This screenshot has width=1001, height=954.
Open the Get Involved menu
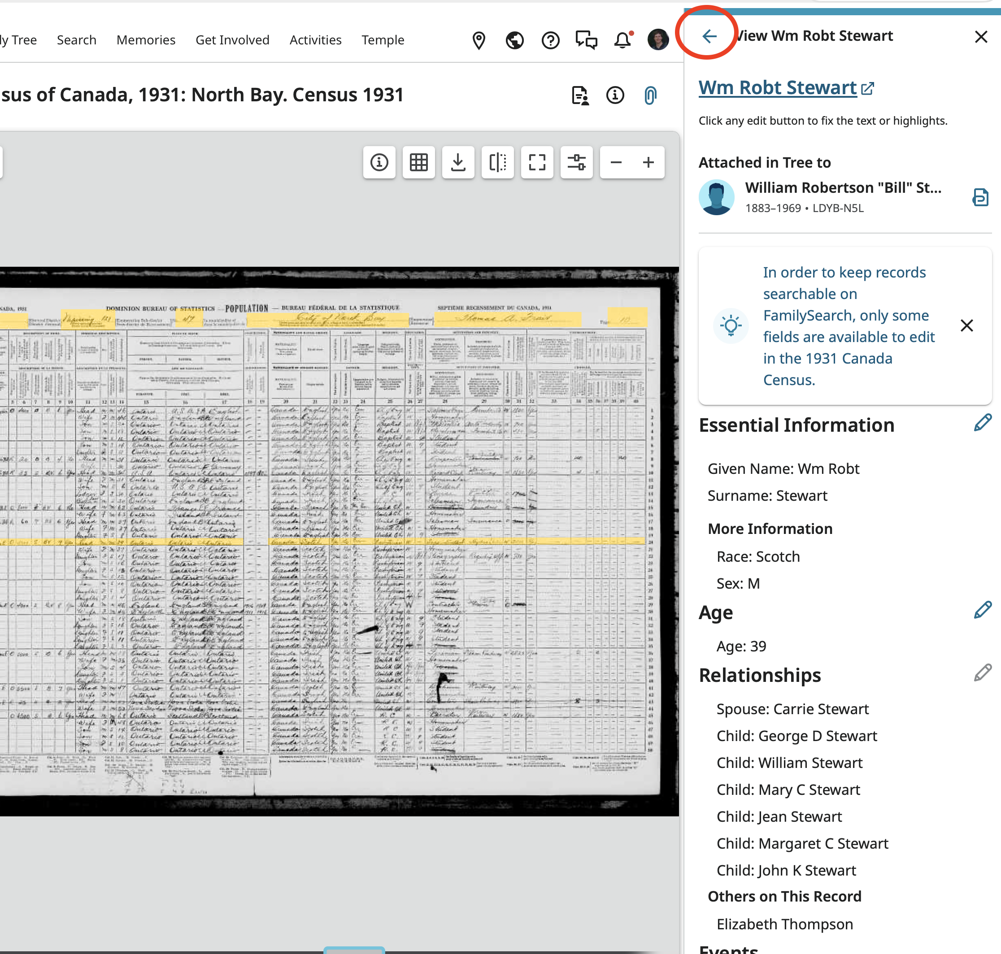click(232, 40)
